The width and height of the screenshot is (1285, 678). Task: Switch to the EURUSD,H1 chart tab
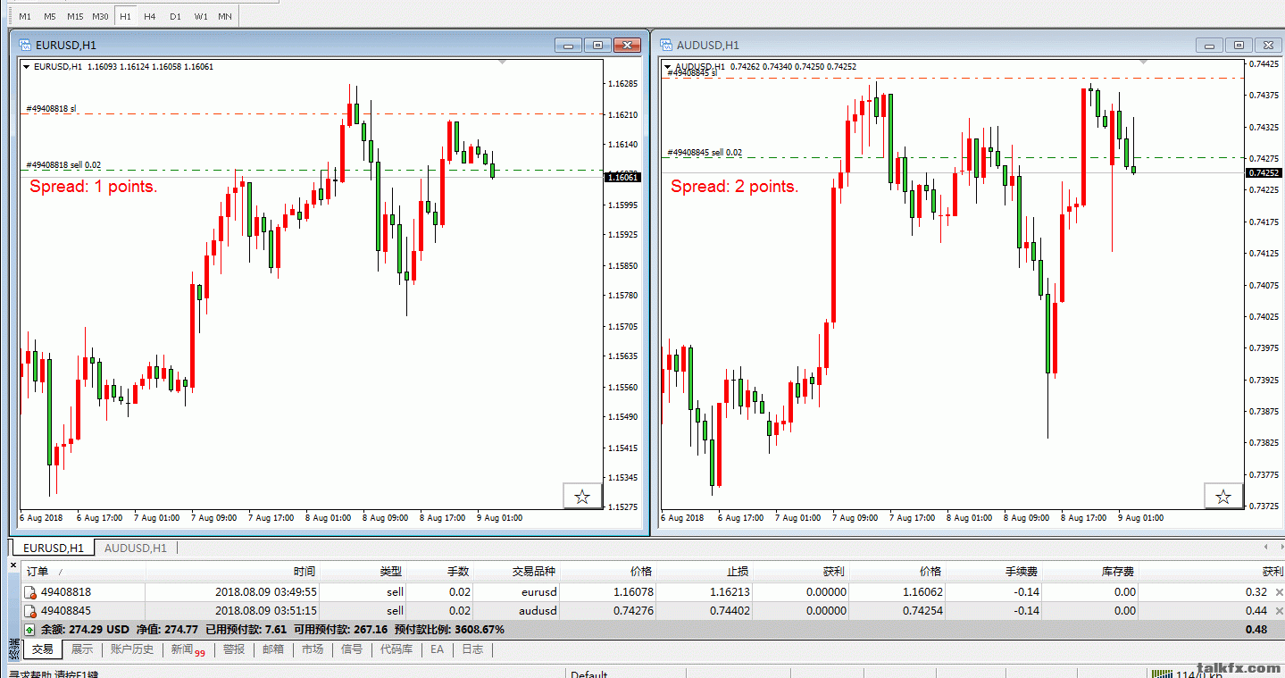53,548
